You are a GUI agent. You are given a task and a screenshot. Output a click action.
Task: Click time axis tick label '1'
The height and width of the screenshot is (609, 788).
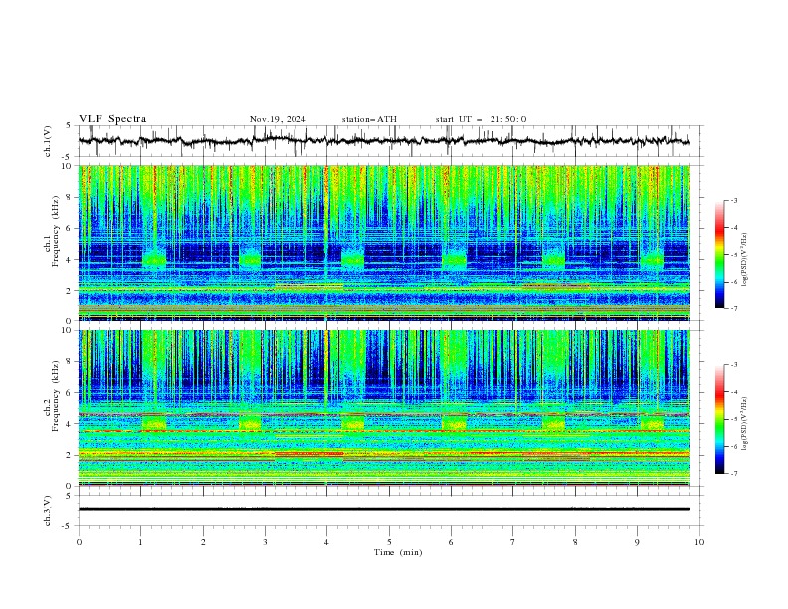[140, 542]
